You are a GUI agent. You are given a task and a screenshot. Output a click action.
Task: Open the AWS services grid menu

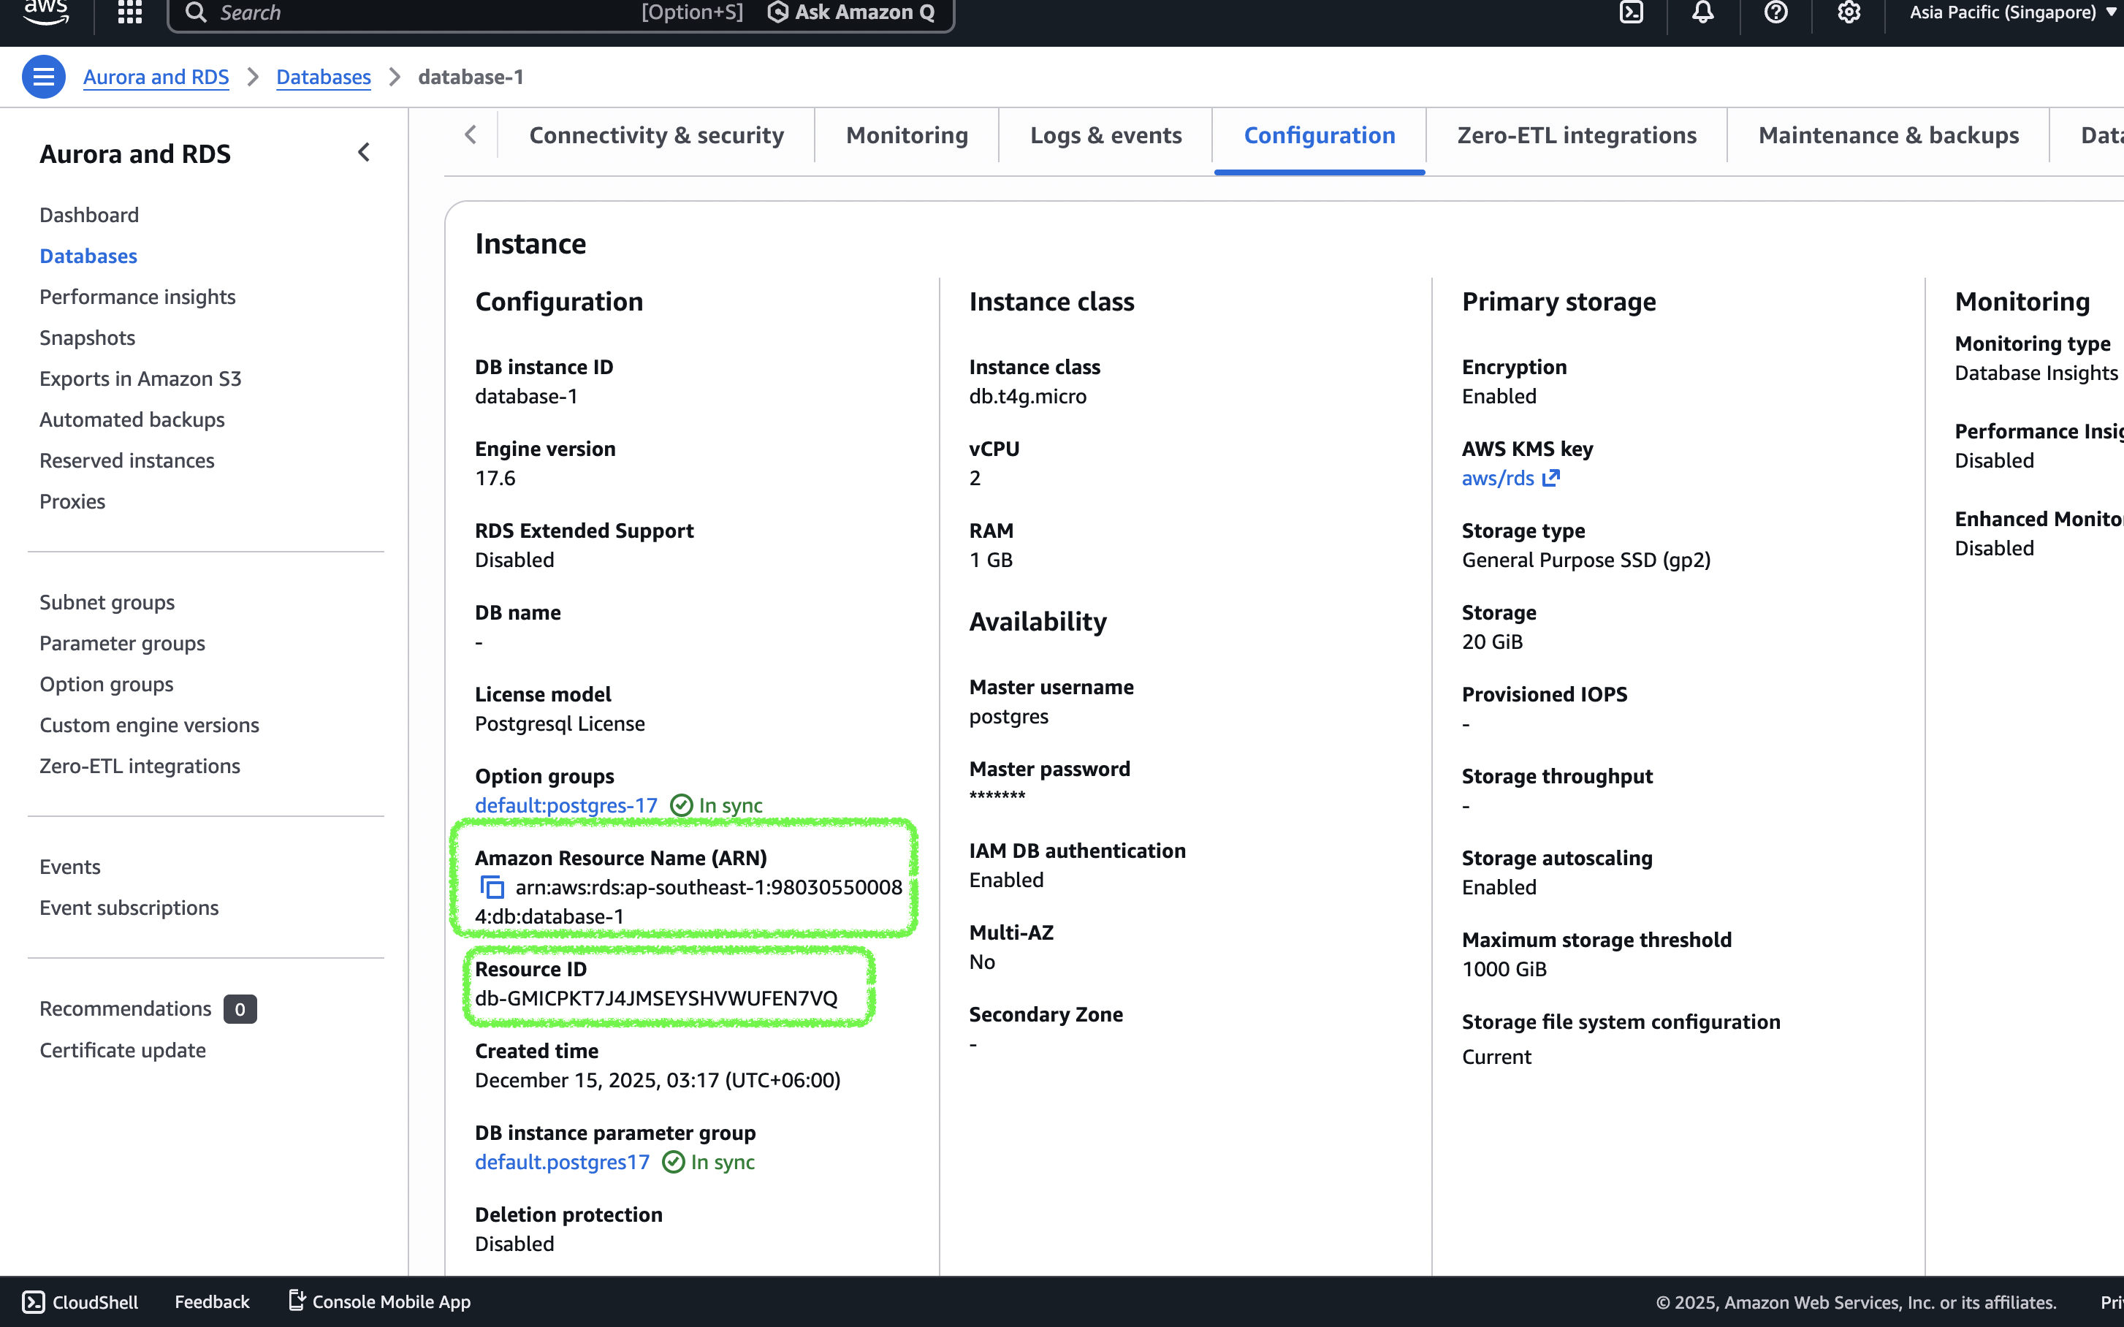coord(129,12)
